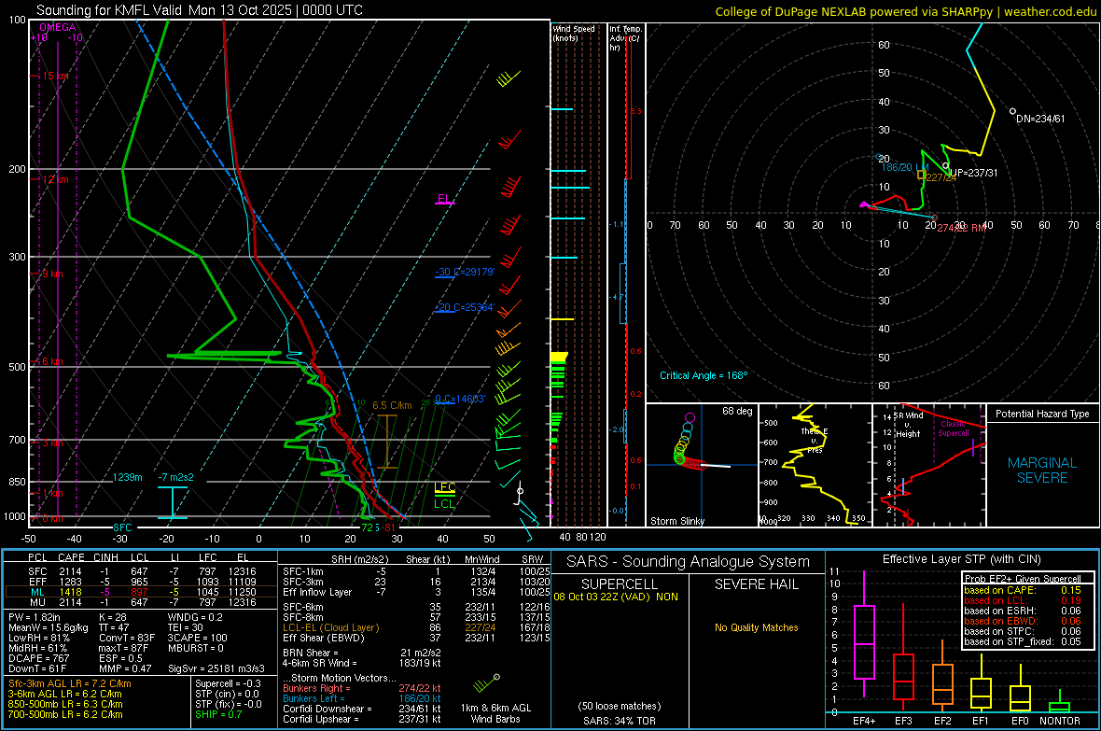The height and width of the screenshot is (731, 1101).
Task: Click the 6.5 C/km lapse rate label
Action: (x=392, y=405)
